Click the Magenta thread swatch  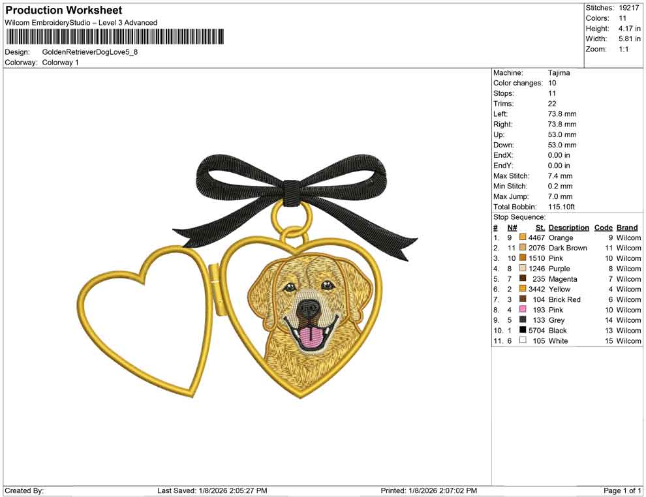pos(521,279)
